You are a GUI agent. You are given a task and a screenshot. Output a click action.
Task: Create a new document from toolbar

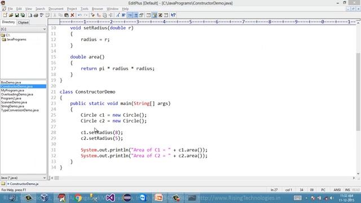(5, 15)
